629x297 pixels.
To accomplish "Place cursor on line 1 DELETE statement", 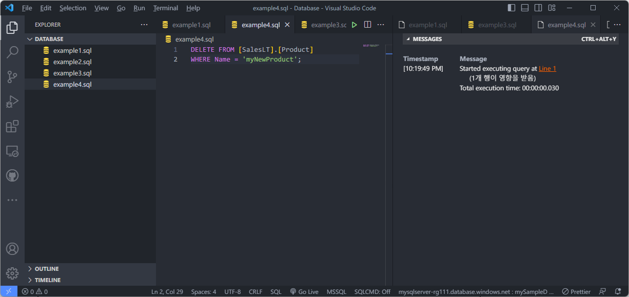I will tap(252, 50).
